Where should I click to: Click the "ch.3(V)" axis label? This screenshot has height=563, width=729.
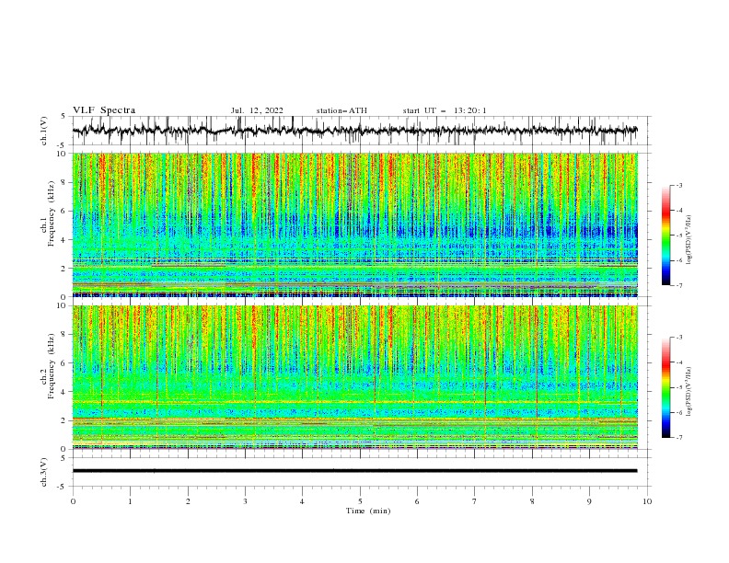(x=44, y=472)
